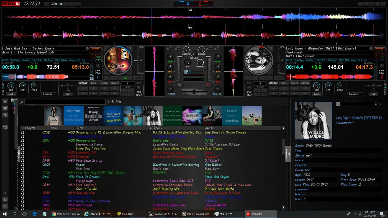Open Microsoft Edge from taskbar
This screenshot has width=388, height=218.
pos(34,214)
